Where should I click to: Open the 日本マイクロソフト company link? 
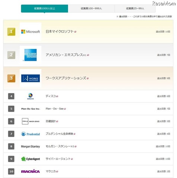(x=60, y=32)
